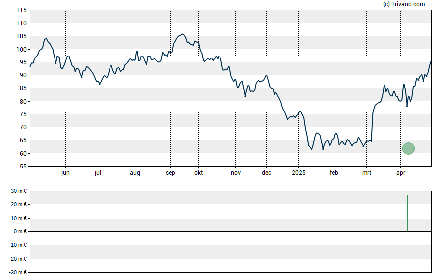Image resolution: width=440 pixels, height=280 pixels.
Task: Click the 'sep' month axis label
Action: (170, 173)
